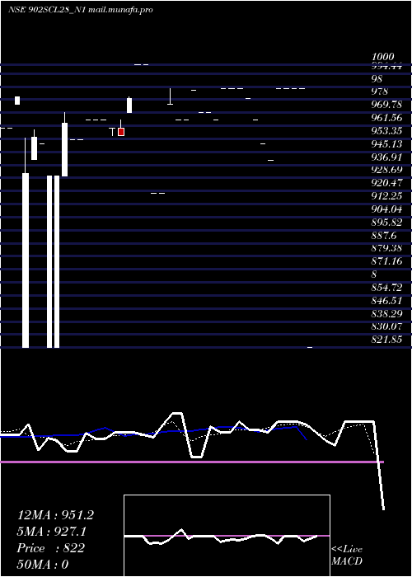Click the 945.13 price level label
This screenshot has height=577, width=412.
386,144
